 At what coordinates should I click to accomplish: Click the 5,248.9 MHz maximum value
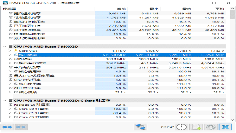180,63
